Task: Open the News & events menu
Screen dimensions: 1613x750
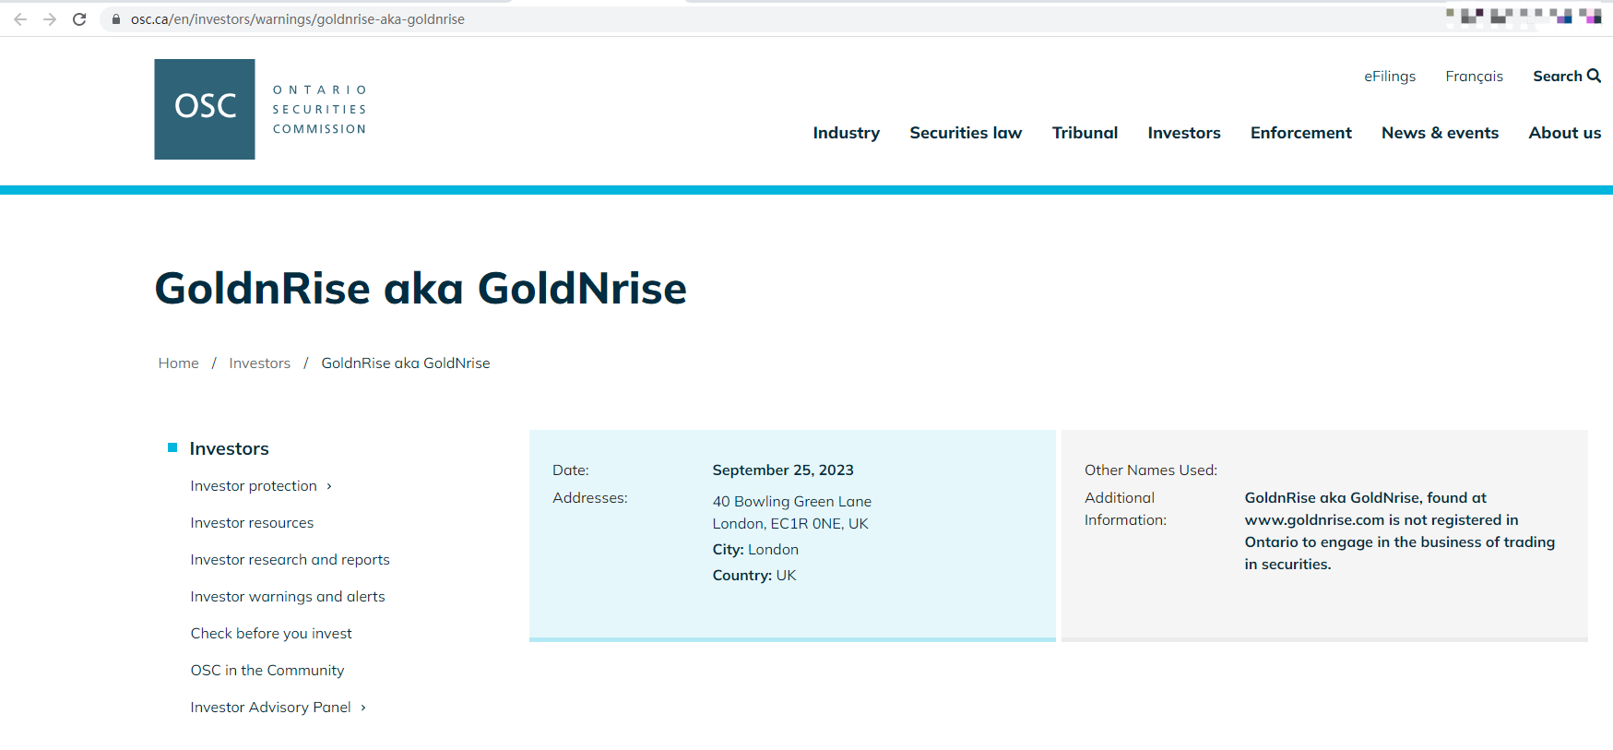Action: pos(1440,133)
